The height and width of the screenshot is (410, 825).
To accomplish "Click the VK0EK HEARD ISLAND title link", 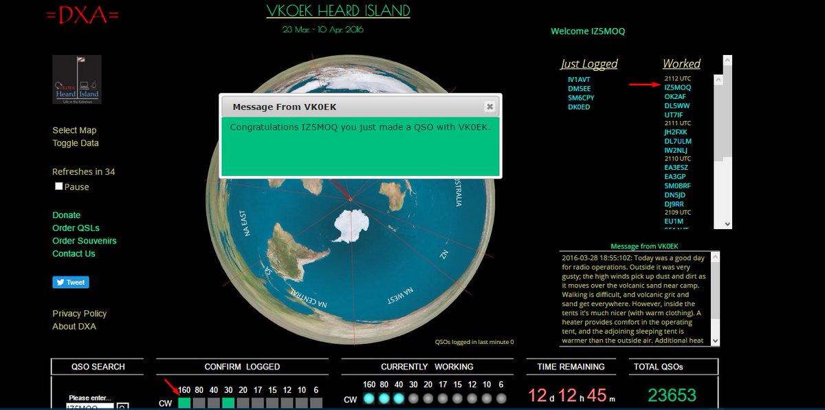I will click(338, 11).
